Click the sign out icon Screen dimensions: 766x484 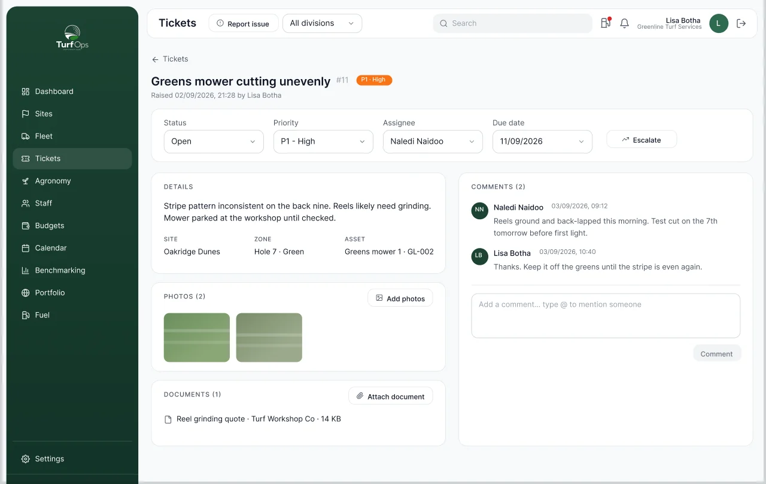point(741,23)
